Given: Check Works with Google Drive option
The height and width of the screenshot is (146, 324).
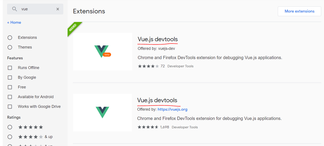Looking at the screenshot, I should point(10,107).
